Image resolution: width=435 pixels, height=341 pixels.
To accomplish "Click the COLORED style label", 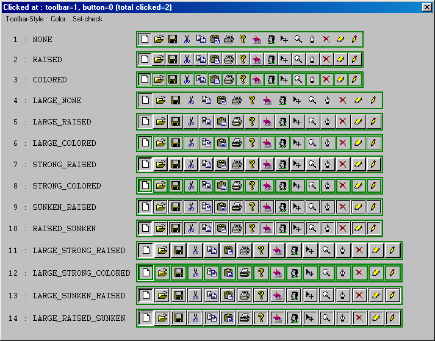I will click(x=49, y=80).
